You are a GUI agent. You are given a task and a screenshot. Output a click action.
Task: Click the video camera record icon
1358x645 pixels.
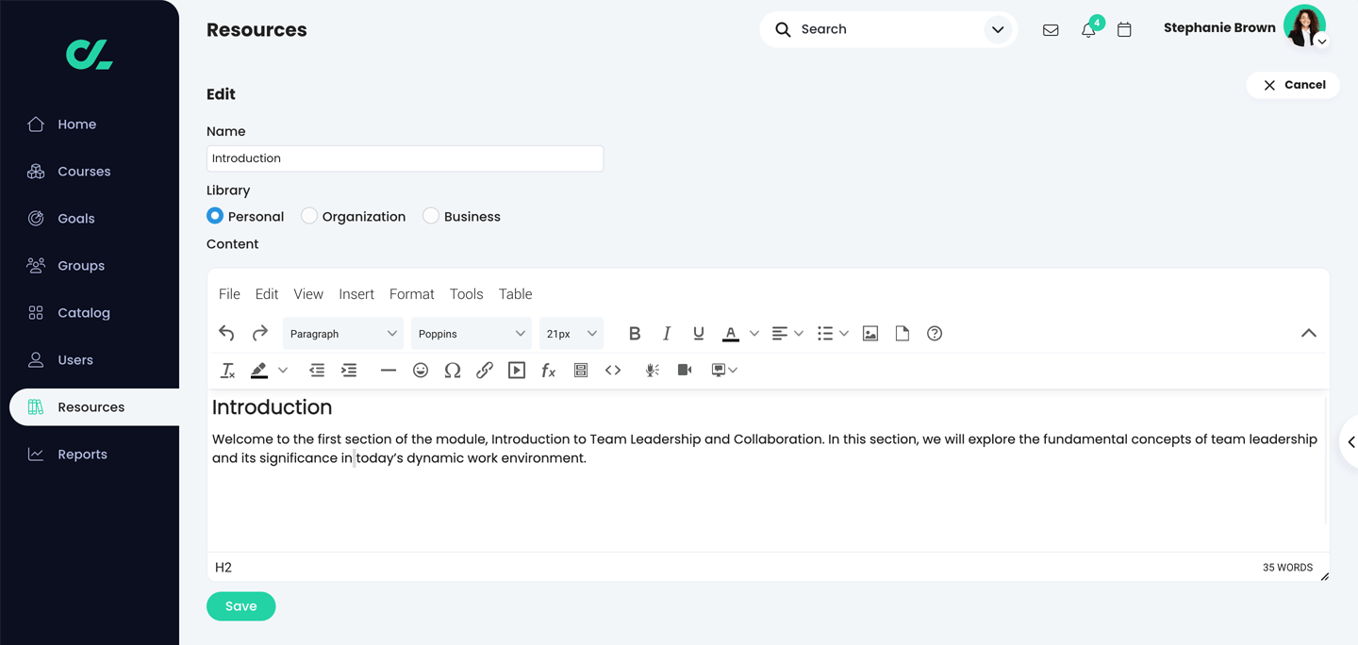[685, 371]
